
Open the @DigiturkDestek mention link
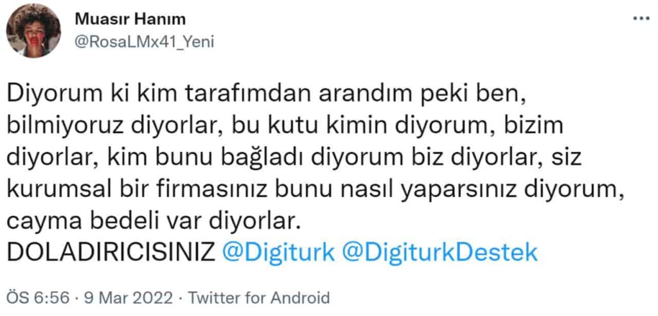coord(440,253)
